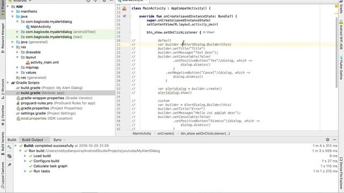
Task: Expand the mipmap folder
Action: point(18,68)
